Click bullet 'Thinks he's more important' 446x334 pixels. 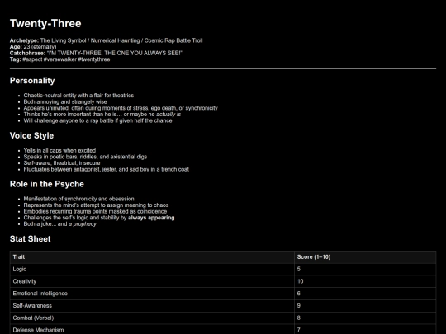[102, 114]
